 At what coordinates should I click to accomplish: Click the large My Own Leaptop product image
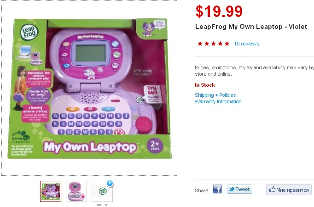click(89, 88)
